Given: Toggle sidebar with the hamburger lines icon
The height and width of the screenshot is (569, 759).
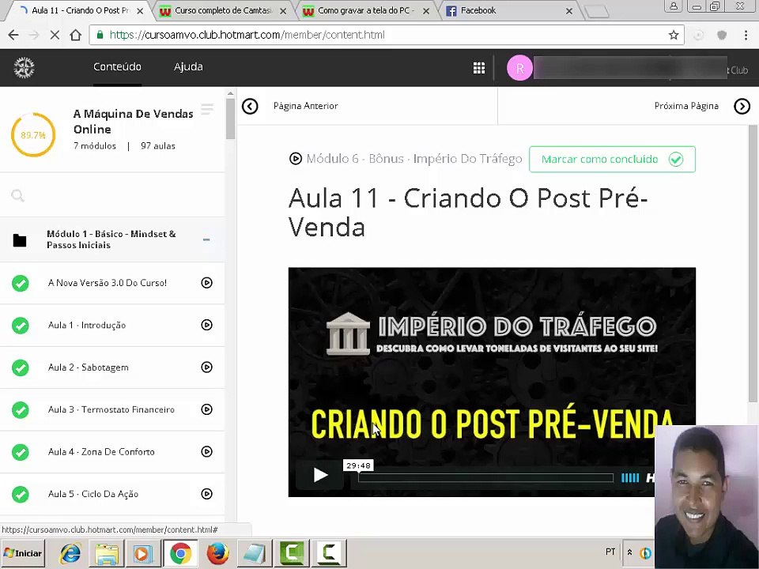Looking at the screenshot, I should pyautogui.click(x=206, y=109).
